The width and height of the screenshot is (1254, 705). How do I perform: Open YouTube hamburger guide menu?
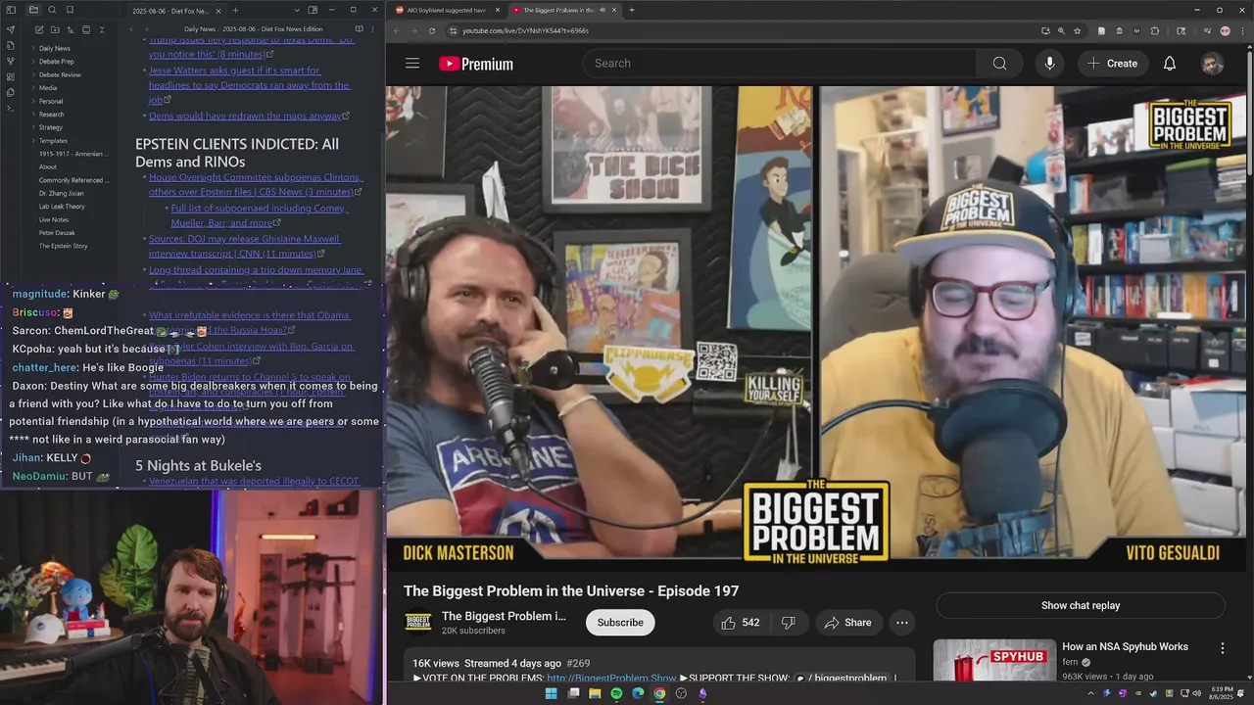click(412, 64)
